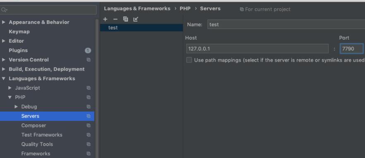Focus the settings search field
The width and height of the screenshot is (365, 158).
[x=48, y=10]
